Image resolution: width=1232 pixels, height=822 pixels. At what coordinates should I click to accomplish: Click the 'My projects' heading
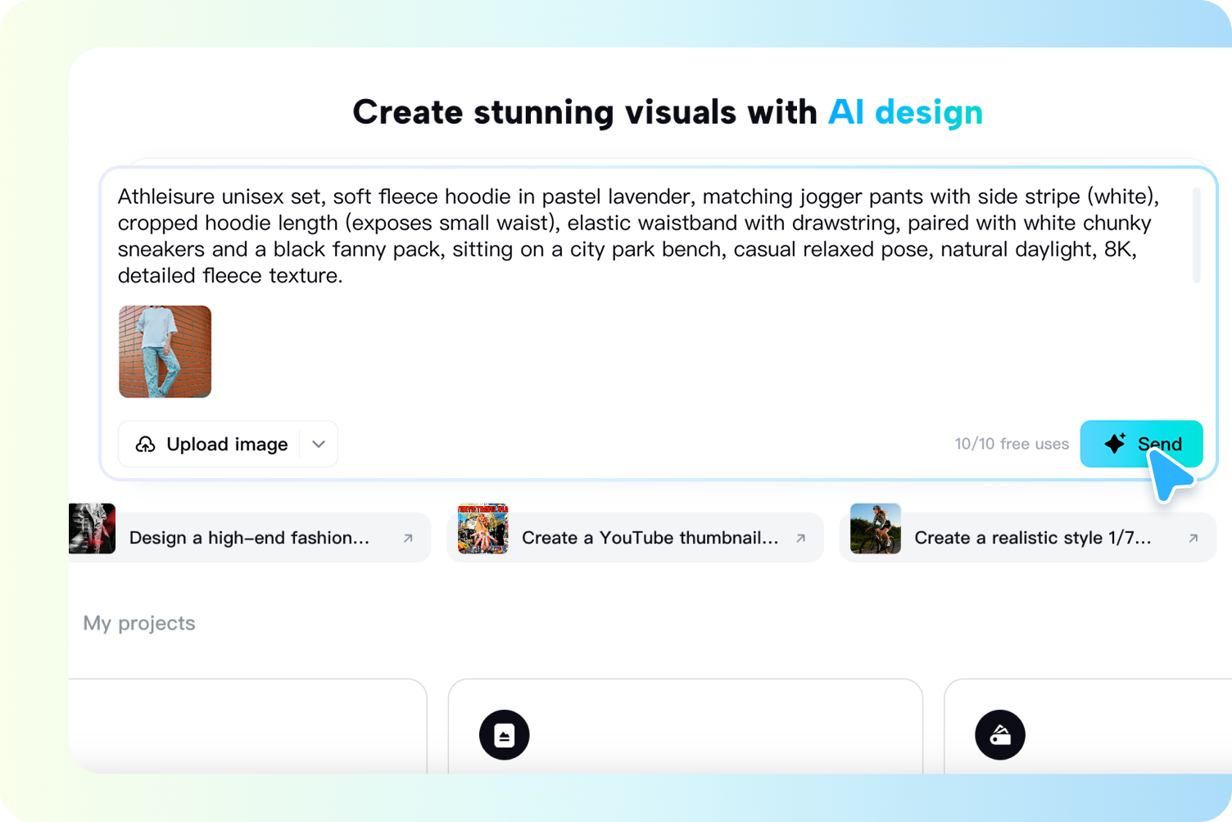pyautogui.click(x=138, y=623)
